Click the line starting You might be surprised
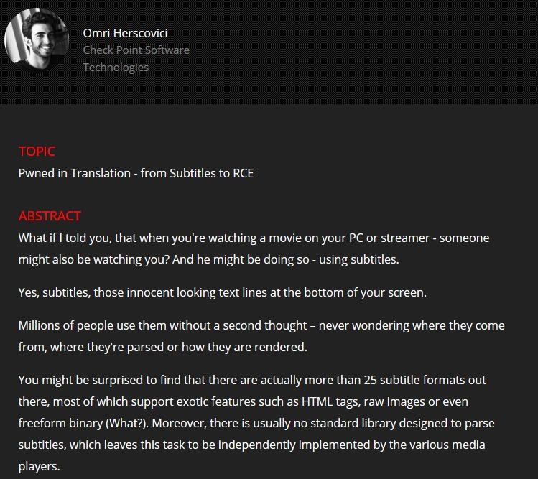538x479 pixels. [252, 380]
